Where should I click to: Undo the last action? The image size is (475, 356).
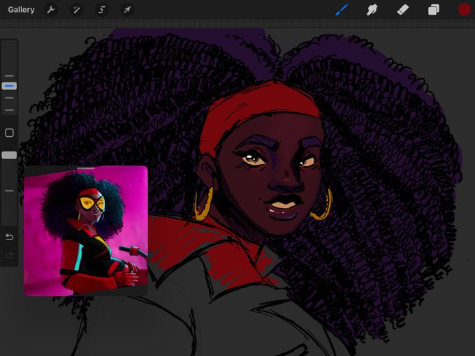pos(9,237)
